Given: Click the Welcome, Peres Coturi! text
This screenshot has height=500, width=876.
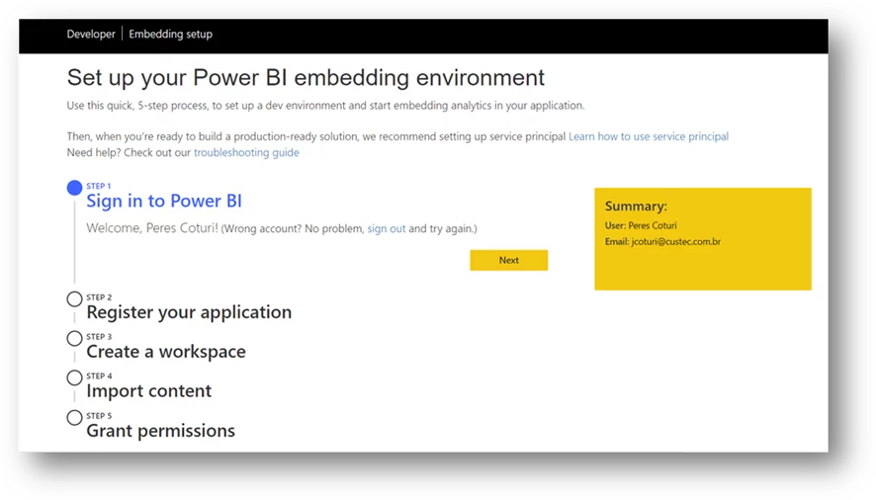Looking at the screenshot, I should coord(152,228).
